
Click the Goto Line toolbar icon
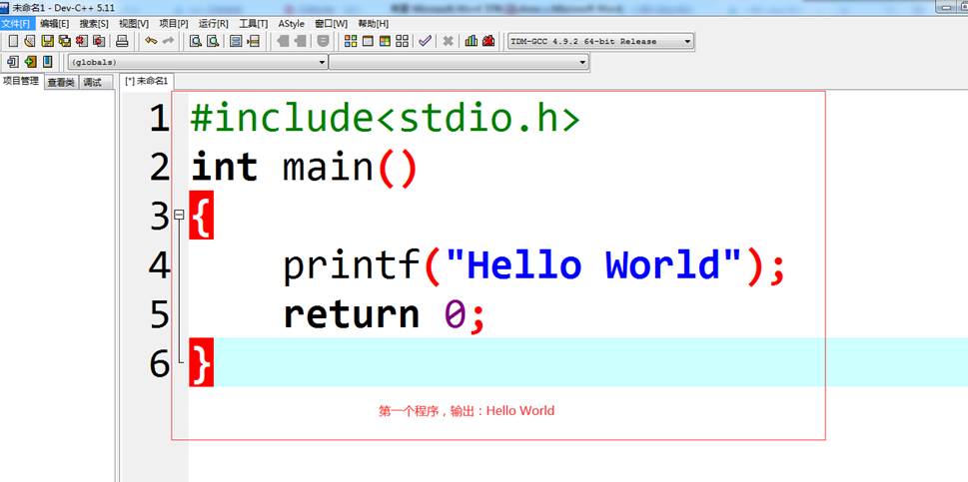tap(253, 41)
